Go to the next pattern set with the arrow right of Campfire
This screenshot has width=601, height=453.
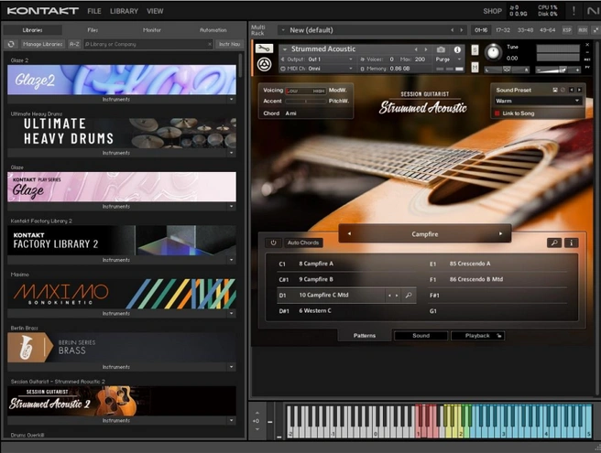pos(500,233)
